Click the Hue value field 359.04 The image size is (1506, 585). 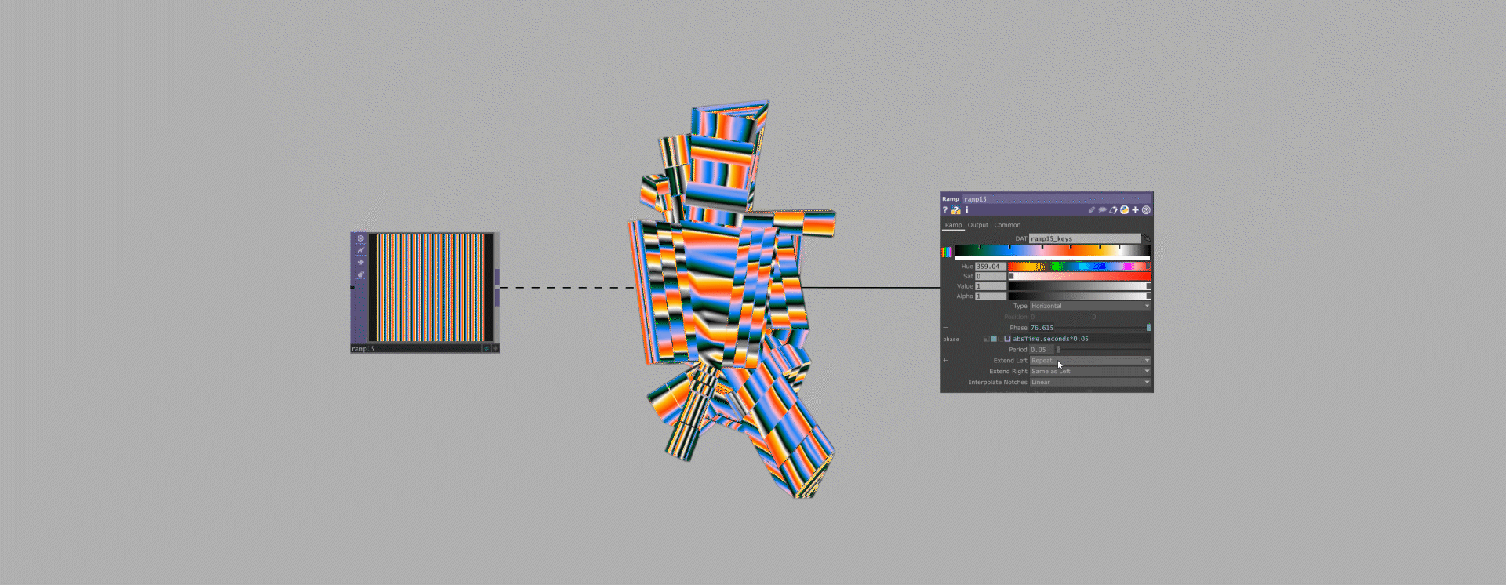[991, 267]
